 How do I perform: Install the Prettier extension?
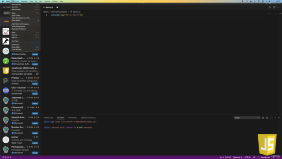click(x=35, y=84)
